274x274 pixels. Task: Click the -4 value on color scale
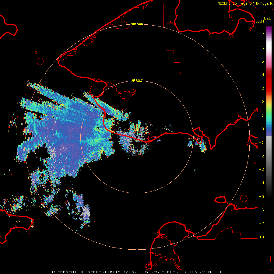coord(262,183)
